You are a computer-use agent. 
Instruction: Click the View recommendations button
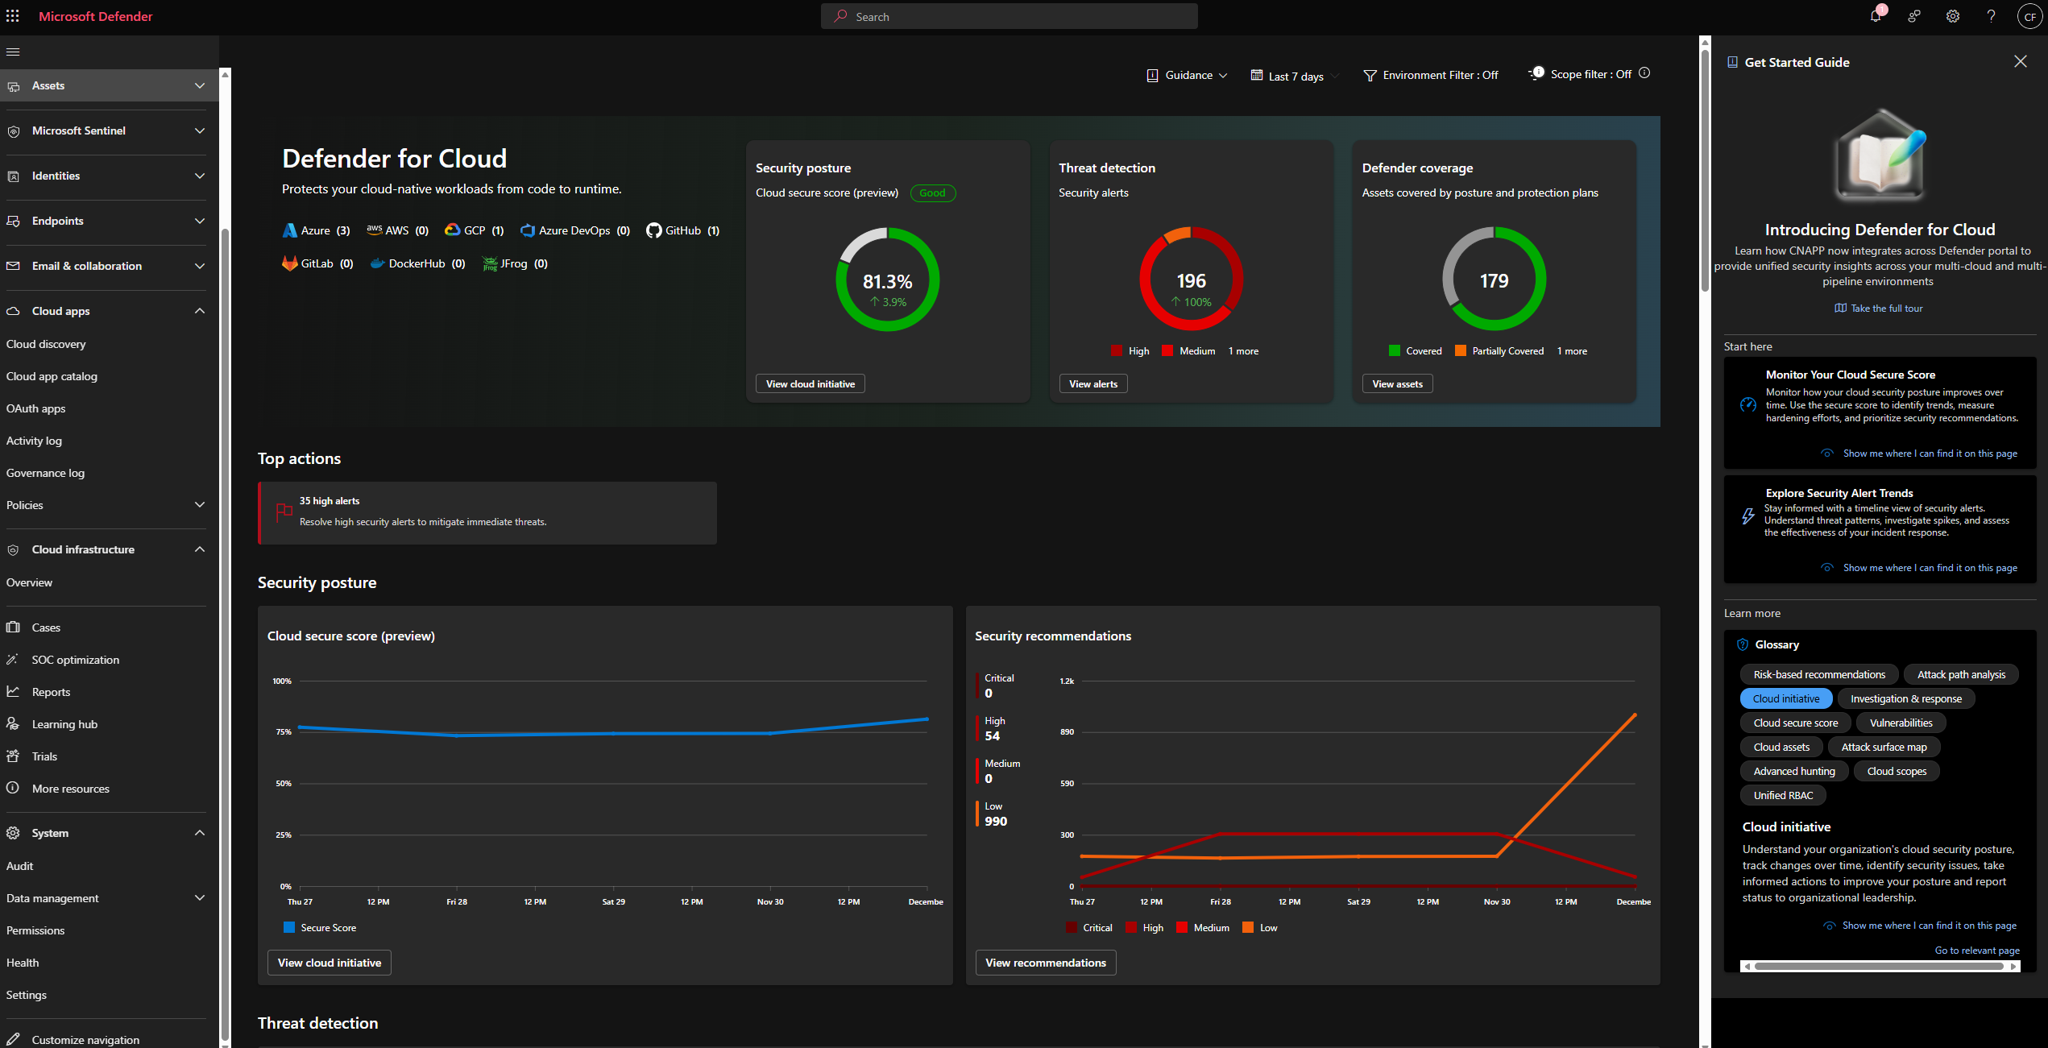pos(1045,963)
